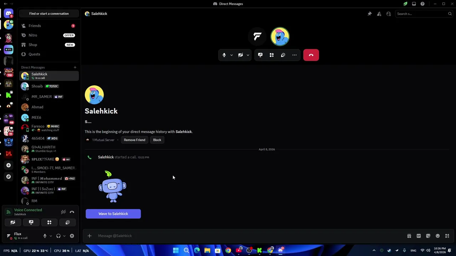Open G1>ALHARITH direct message
Image resolution: width=456 pixels, height=256 pixels.
49,149
